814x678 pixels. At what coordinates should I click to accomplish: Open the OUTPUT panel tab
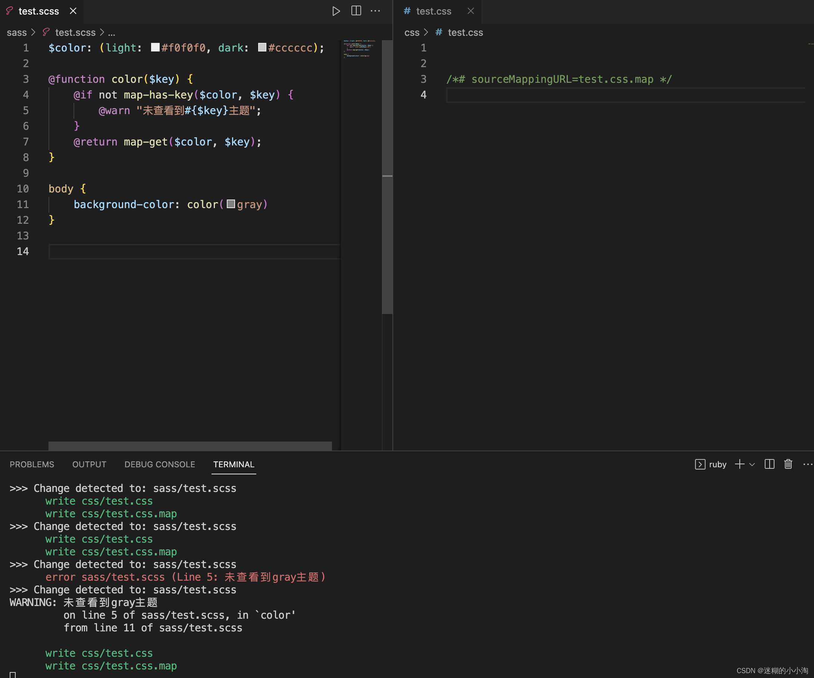pos(89,464)
